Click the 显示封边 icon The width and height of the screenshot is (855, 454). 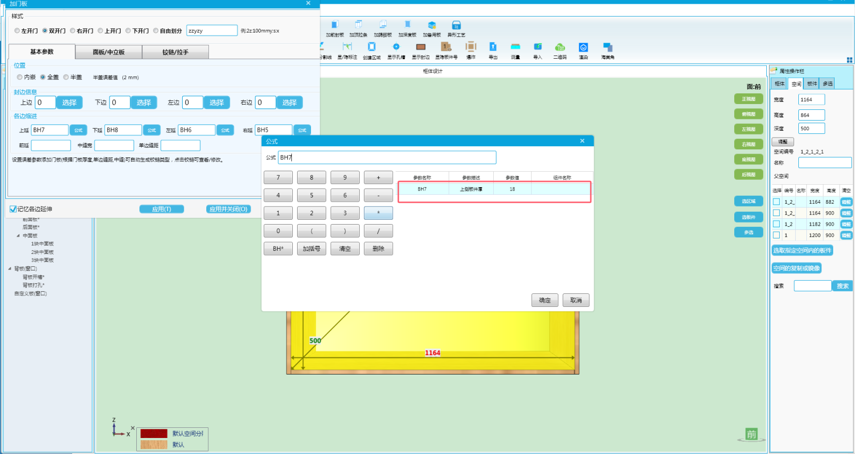pos(421,51)
